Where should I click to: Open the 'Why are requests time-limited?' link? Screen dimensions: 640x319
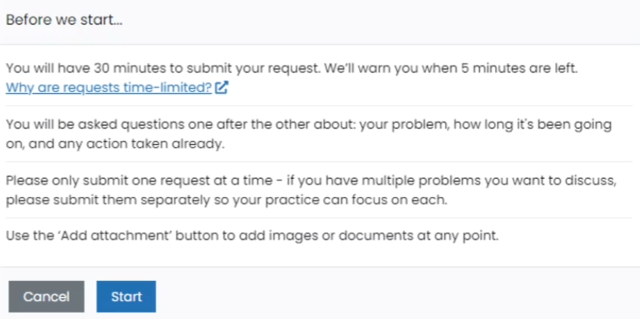108,87
